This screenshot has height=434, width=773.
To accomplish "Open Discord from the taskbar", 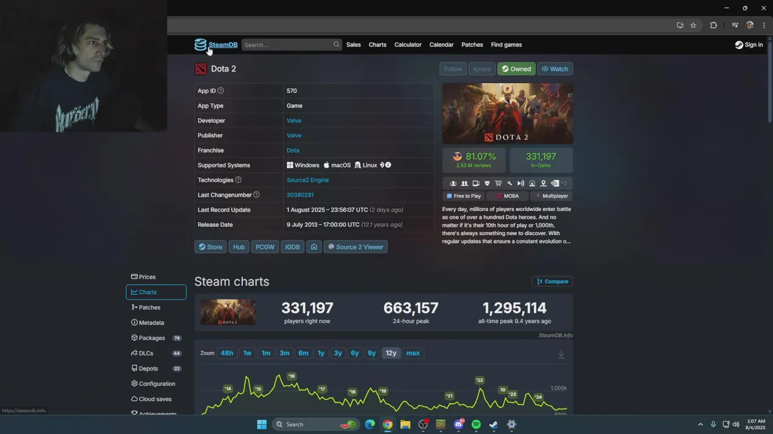I will coord(458,424).
